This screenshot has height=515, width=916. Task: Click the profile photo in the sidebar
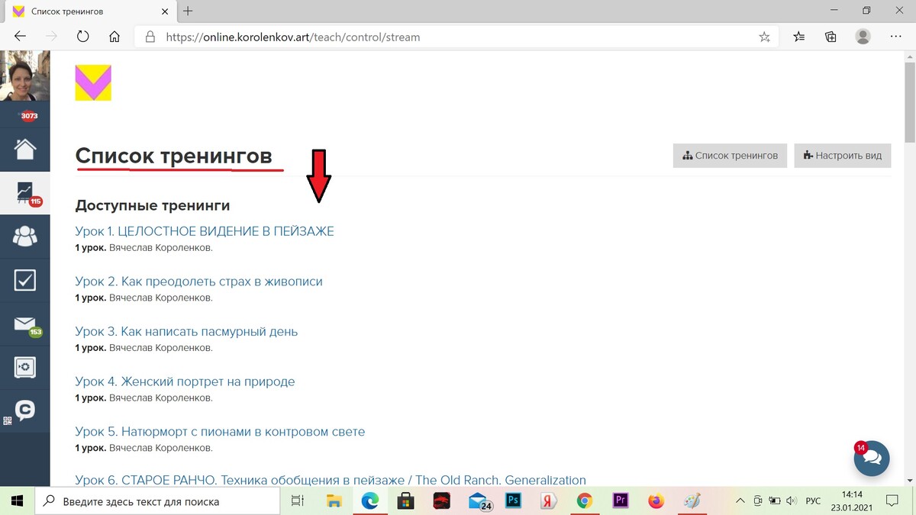pyautogui.click(x=24, y=76)
